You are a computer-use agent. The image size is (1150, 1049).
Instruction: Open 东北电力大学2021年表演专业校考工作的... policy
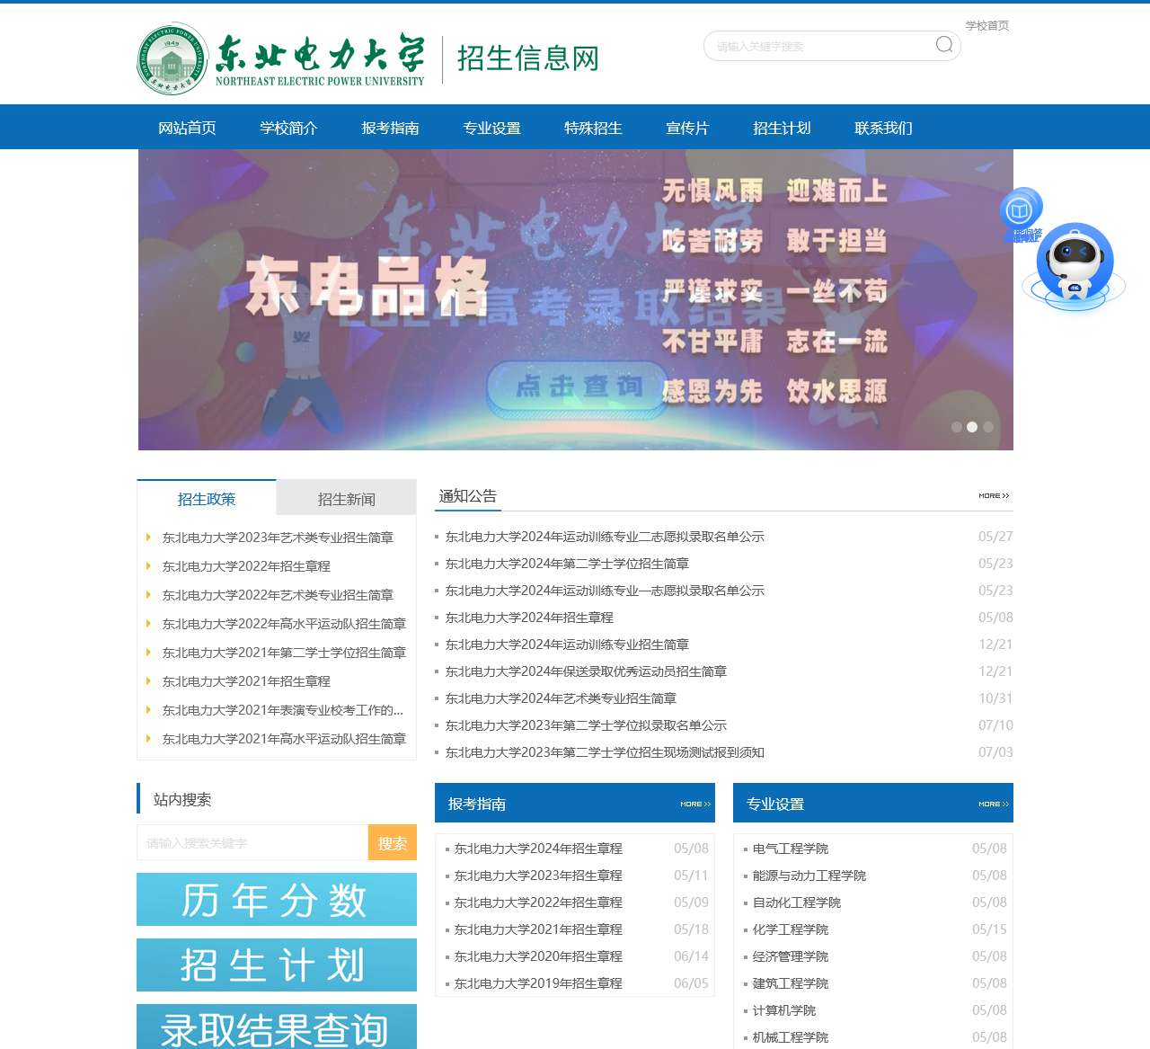[x=282, y=710]
